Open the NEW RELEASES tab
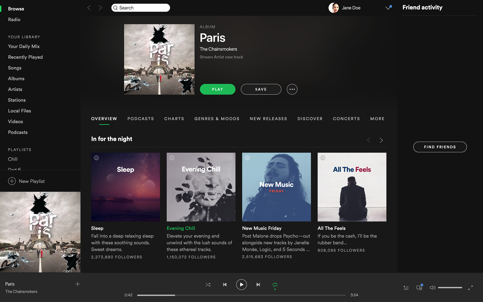This screenshot has width=483, height=302. tap(268, 119)
